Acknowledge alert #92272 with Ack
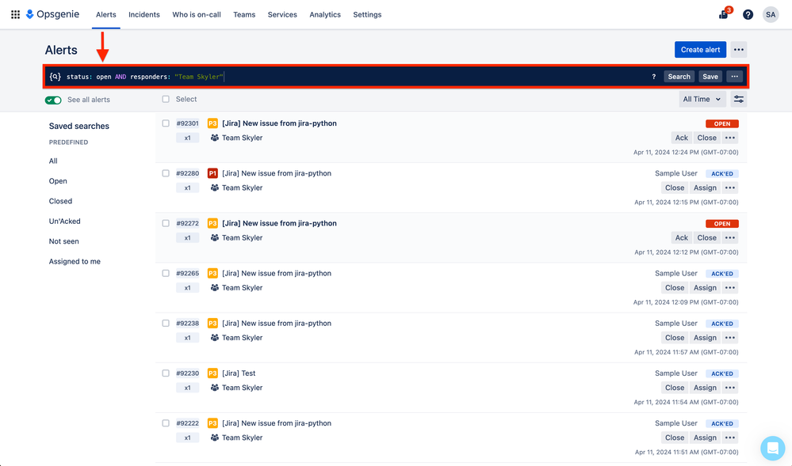792x466 pixels. (681, 237)
